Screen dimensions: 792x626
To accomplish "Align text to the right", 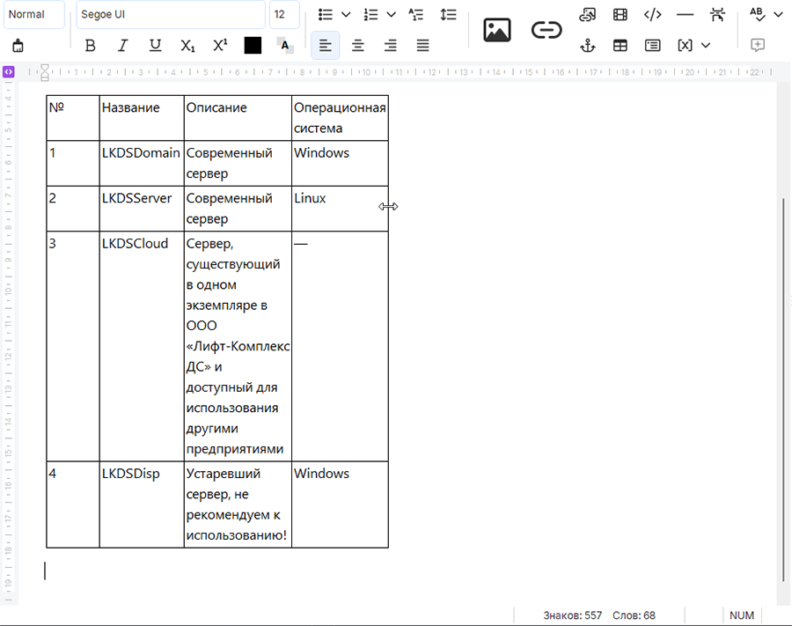I will tap(391, 46).
